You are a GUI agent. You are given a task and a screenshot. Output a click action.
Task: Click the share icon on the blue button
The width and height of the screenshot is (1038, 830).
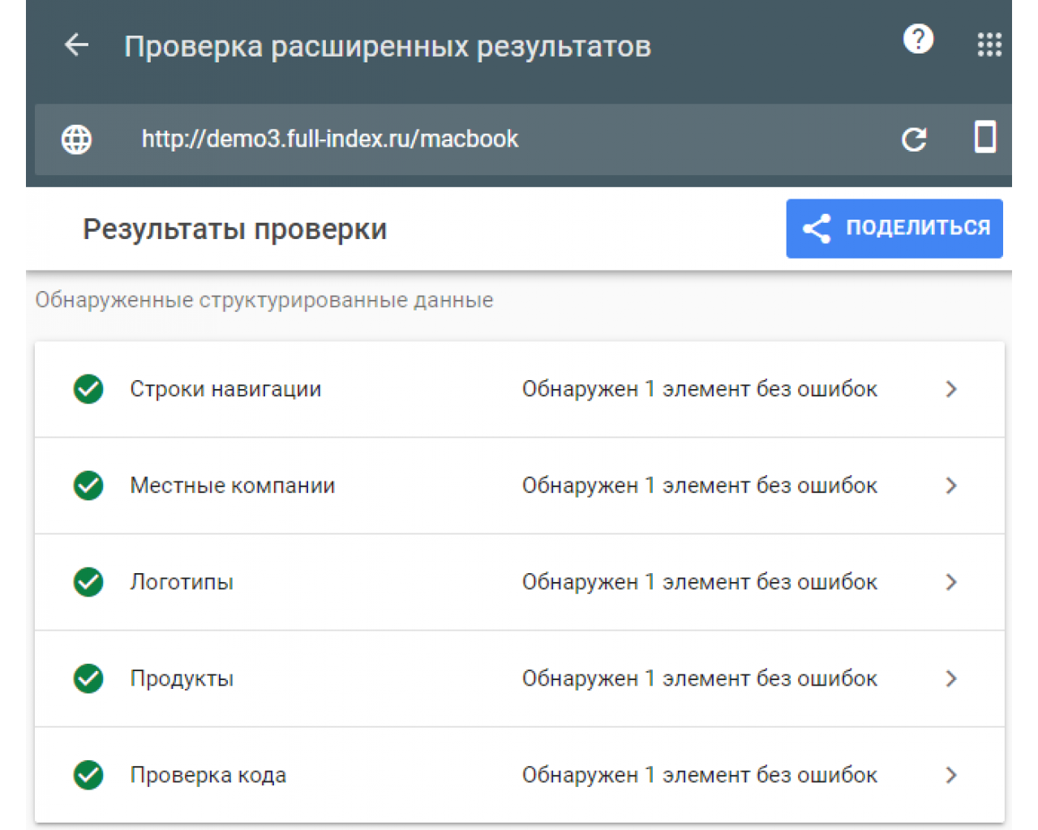tap(816, 228)
